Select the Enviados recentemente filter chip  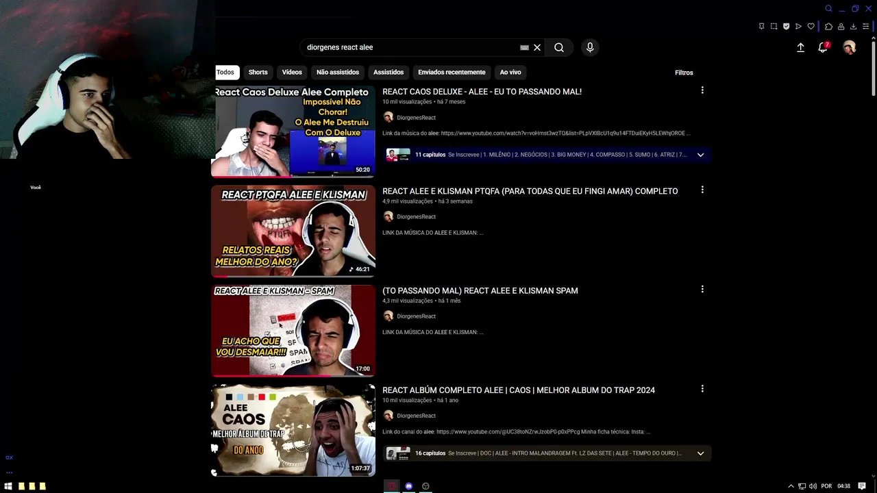[x=452, y=72]
